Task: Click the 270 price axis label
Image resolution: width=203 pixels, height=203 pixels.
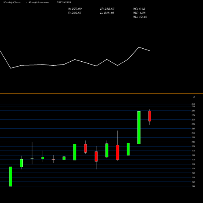Action: click(x=193, y=115)
